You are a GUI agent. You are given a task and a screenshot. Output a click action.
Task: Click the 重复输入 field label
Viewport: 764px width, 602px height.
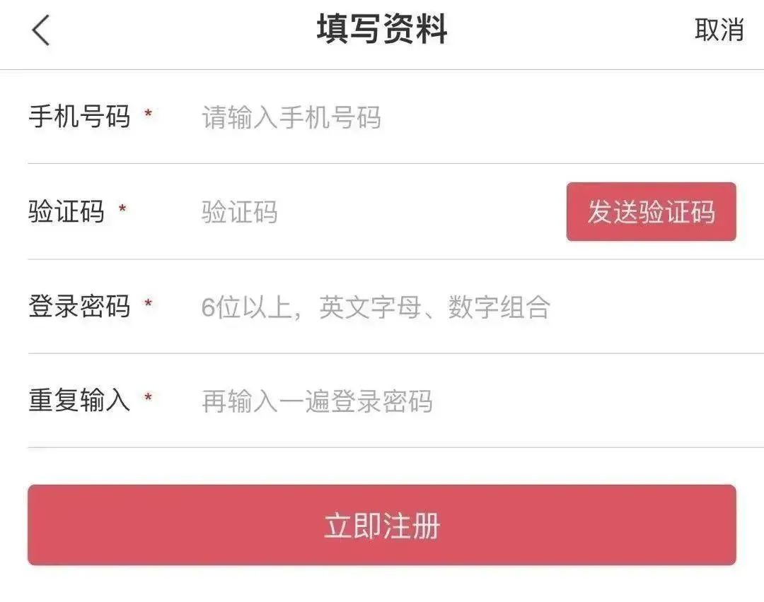pos(79,400)
